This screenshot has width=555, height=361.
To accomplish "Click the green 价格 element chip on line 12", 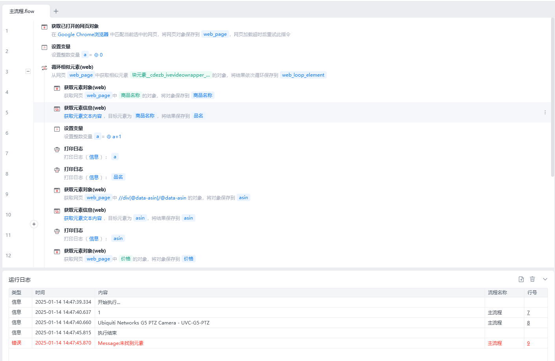I will 126,259.
